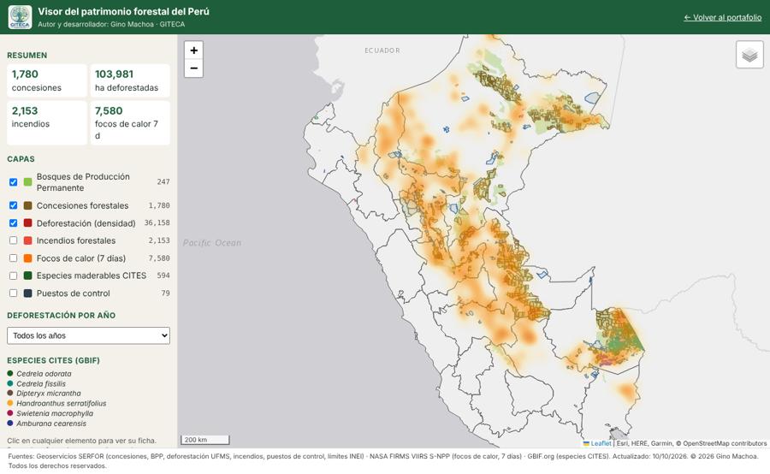The width and height of the screenshot is (770, 474).
Task: Open the Todos los años dropdown
Action: (88, 335)
